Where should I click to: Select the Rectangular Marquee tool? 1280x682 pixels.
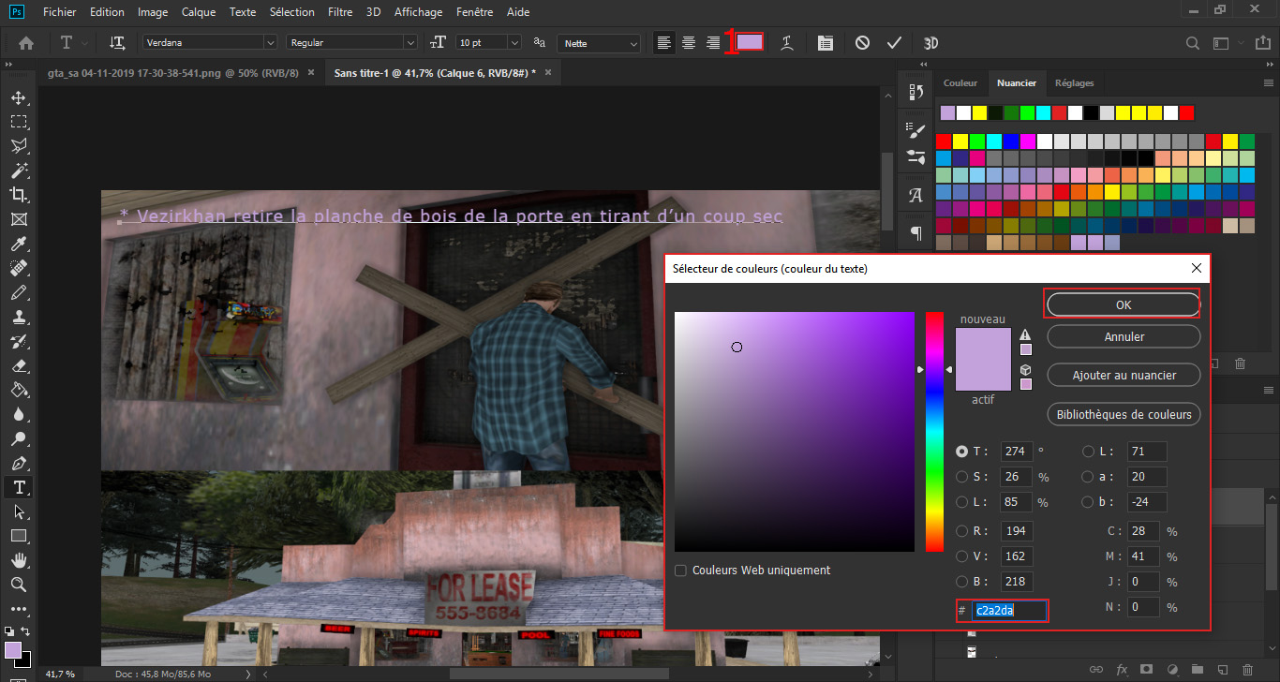tap(18, 122)
